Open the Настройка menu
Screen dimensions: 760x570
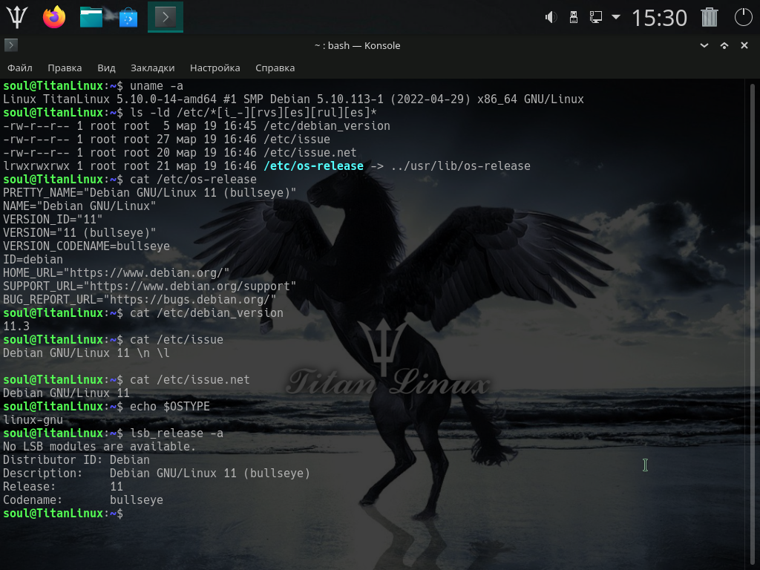pos(214,68)
